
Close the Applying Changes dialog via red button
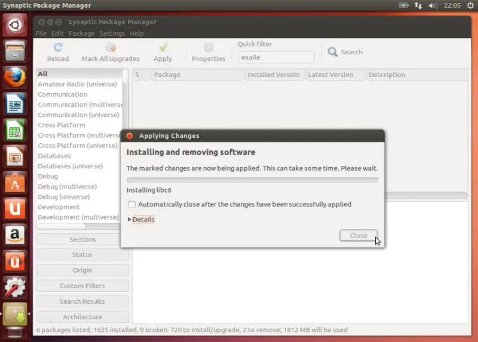click(x=130, y=136)
